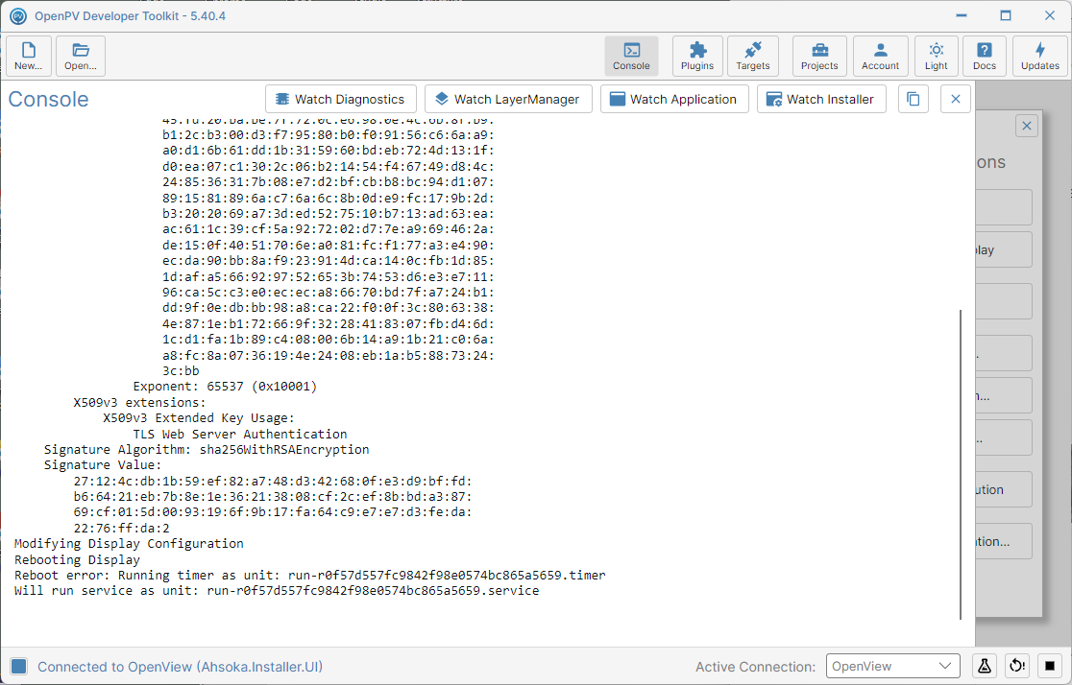This screenshot has width=1072, height=685.
Task: Click the 'Signature Algorithm: sha256WithRSAEncryption' line
Action: point(207,449)
